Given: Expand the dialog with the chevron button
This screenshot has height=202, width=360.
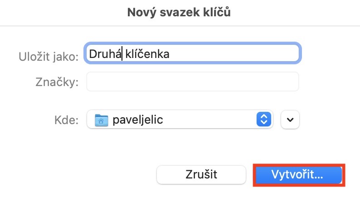Looking at the screenshot, I should 291,120.
